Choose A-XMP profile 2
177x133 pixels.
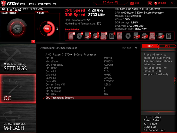37,29
